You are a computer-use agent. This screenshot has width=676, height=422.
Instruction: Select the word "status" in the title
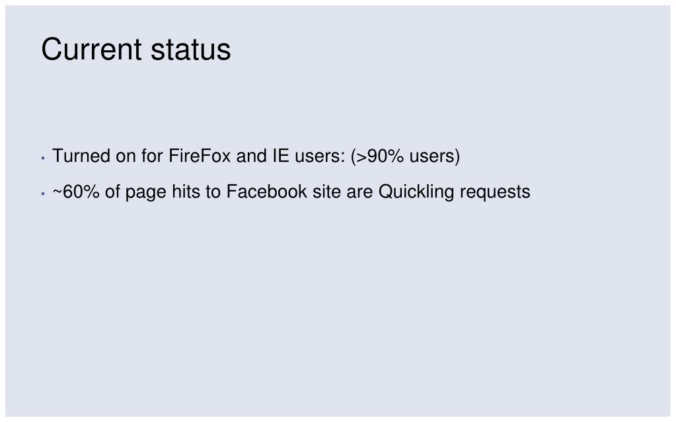191,50
